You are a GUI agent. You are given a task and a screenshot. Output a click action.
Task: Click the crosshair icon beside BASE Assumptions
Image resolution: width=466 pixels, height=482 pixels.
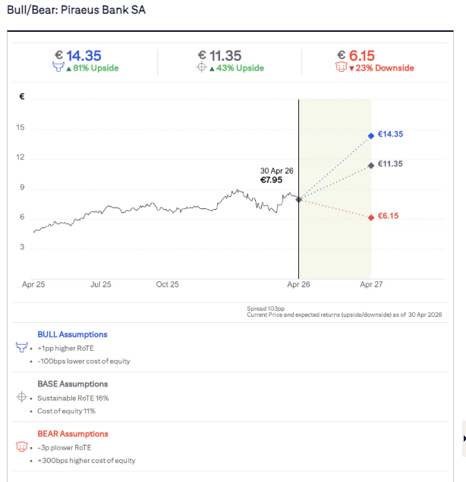click(21, 397)
